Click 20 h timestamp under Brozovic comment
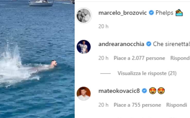Screen dimensions: 190x118 point(103,27)
